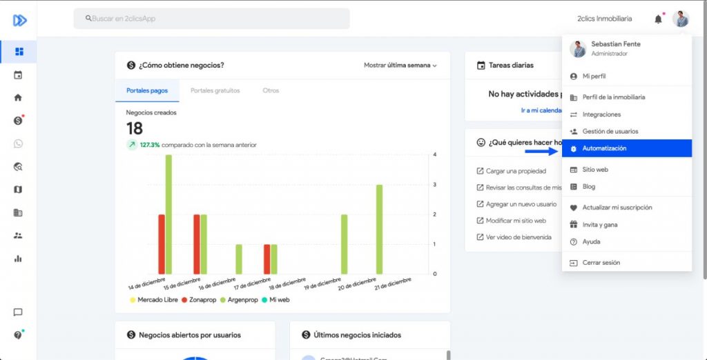Image resolution: width=707 pixels, height=360 pixels.
Task: Switch to the Portales gratuitos tab
Action: (215, 90)
